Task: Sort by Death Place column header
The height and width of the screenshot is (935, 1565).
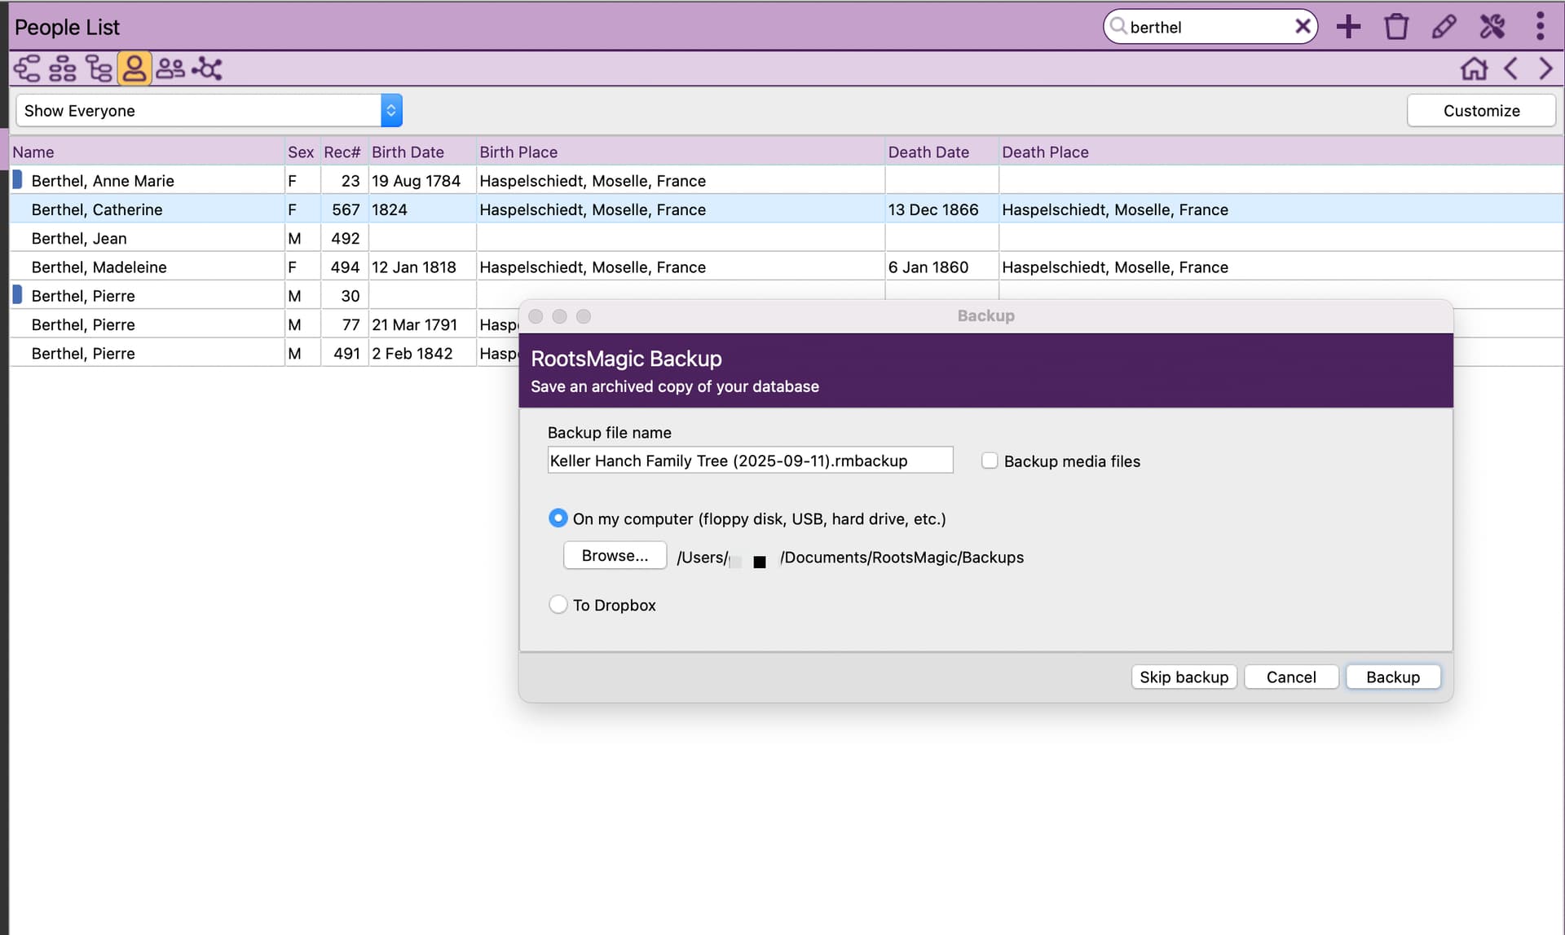Action: pyautogui.click(x=1045, y=152)
